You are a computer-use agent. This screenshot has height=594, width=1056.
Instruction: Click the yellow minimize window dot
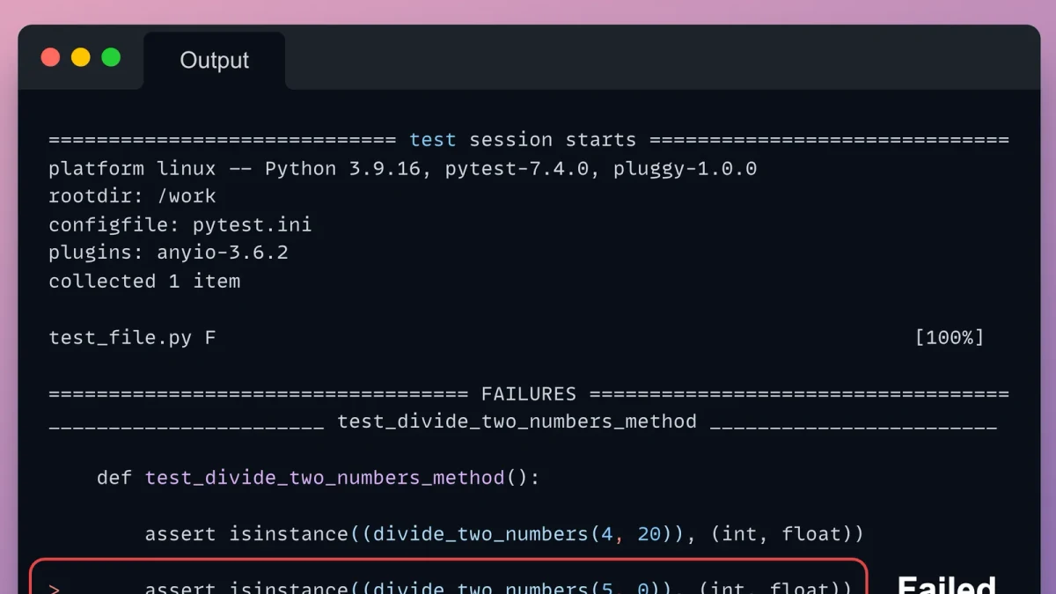[x=80, y=57]
